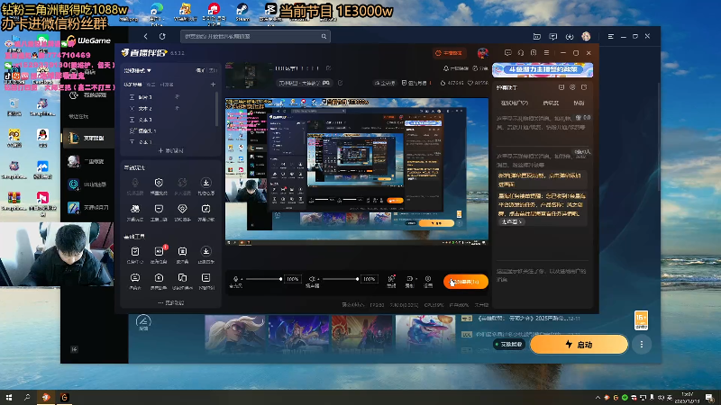Click the pencil edit icon next to the room title
This screenshot has height=405, width=721.
coord(329,68)
